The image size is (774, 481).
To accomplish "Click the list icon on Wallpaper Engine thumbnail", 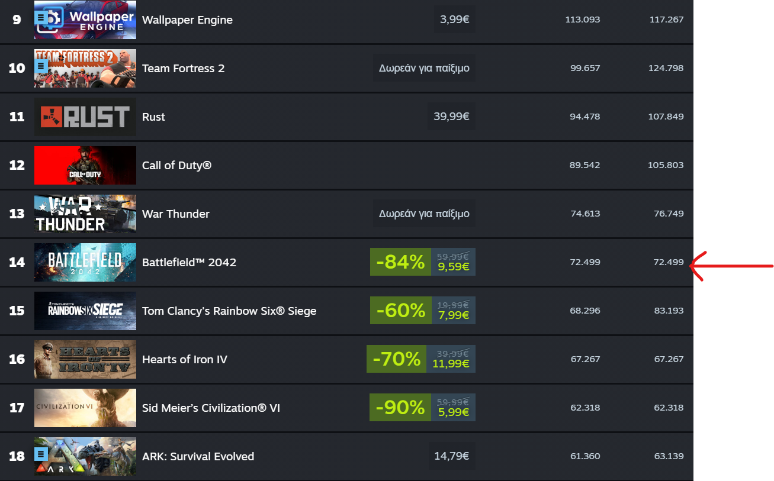I will [41, 17].
